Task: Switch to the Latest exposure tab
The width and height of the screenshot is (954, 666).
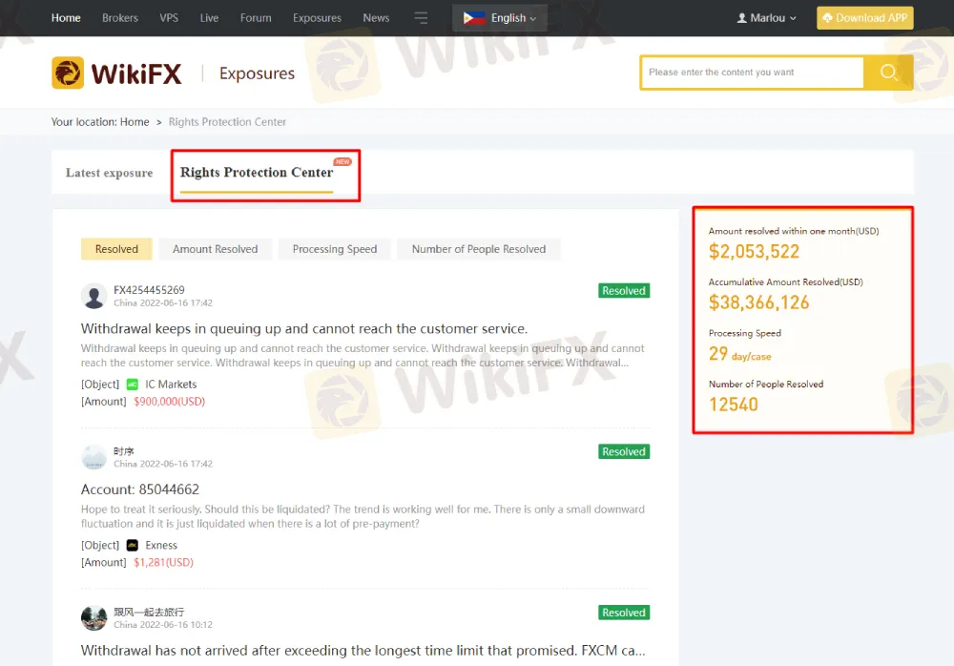Action: tap(110, 173)
